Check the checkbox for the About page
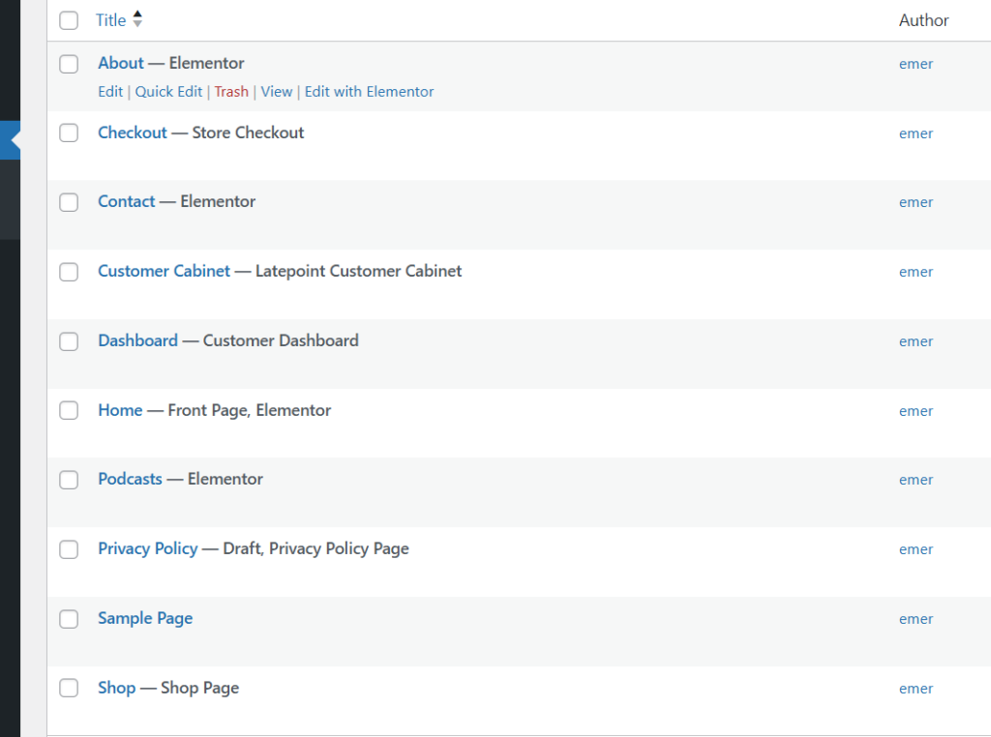The height and width of the screenshot is (737, 991). pos(69,64)
